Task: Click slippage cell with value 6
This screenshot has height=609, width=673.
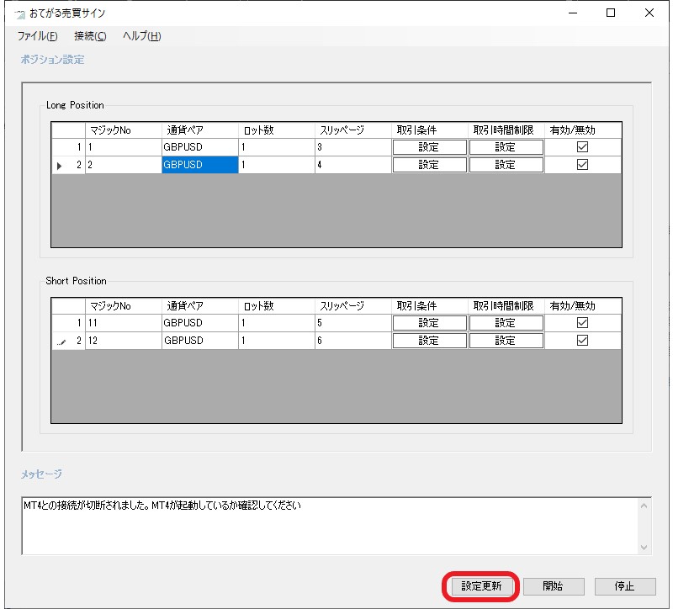Action: click(353, 341)
